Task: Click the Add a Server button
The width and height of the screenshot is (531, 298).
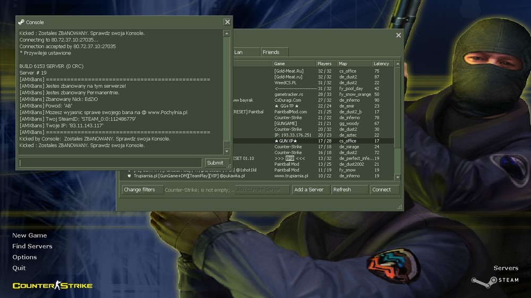Action: (x=309, y=190)
